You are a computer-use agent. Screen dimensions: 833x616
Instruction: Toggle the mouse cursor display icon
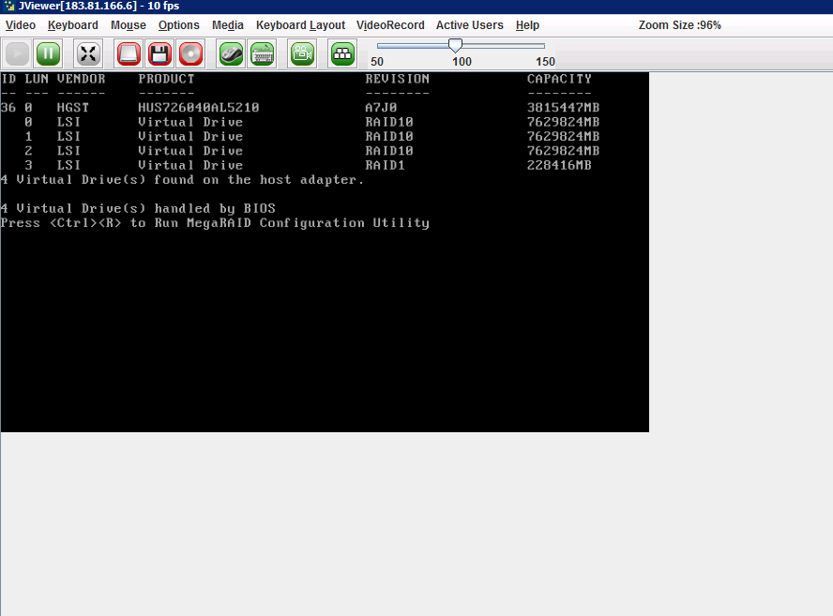231,54
